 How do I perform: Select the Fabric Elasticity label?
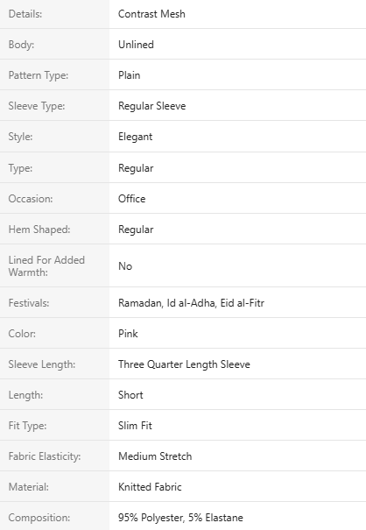point(45,456)
